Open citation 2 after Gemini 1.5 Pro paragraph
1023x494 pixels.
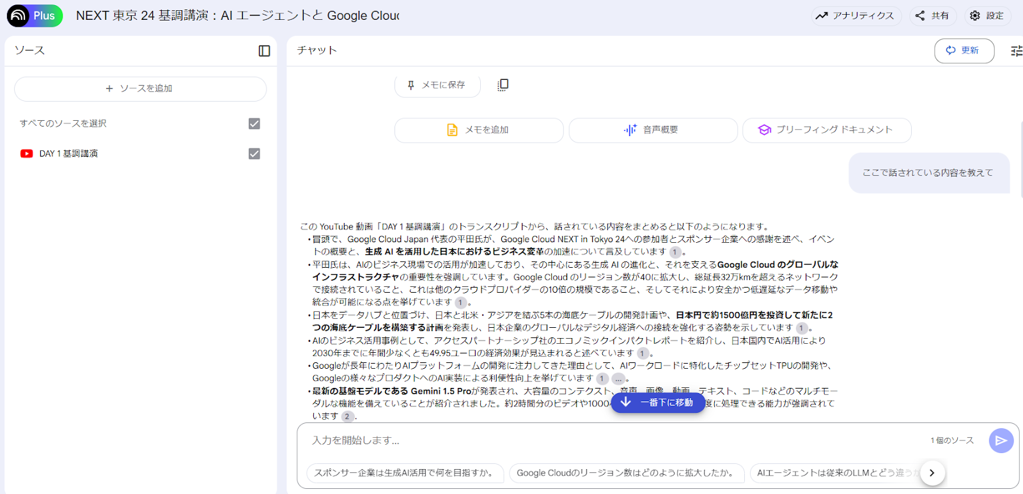pos(347,417)
